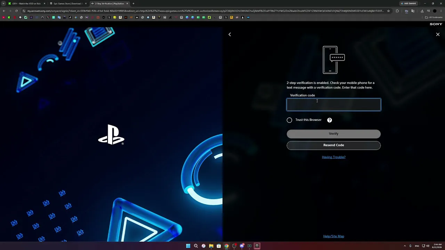445x250 pixels.
Task: Click the Resend Code button
Action: [x=334, y=145]
